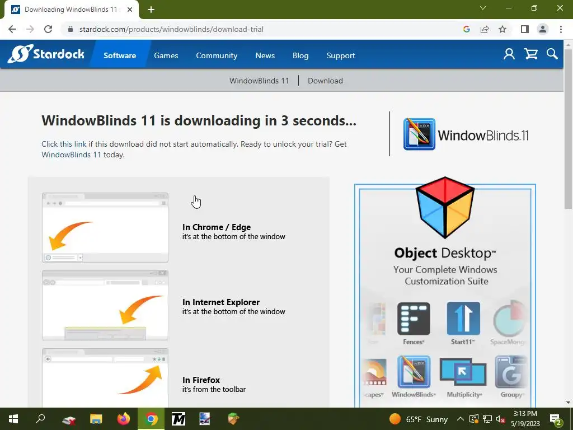Toggle the browser side panel icon

pos(525,29)
